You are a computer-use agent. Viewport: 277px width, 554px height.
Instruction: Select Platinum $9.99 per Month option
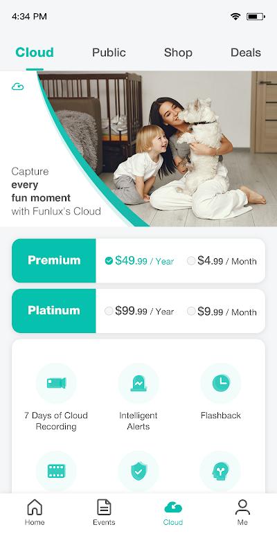222,311
